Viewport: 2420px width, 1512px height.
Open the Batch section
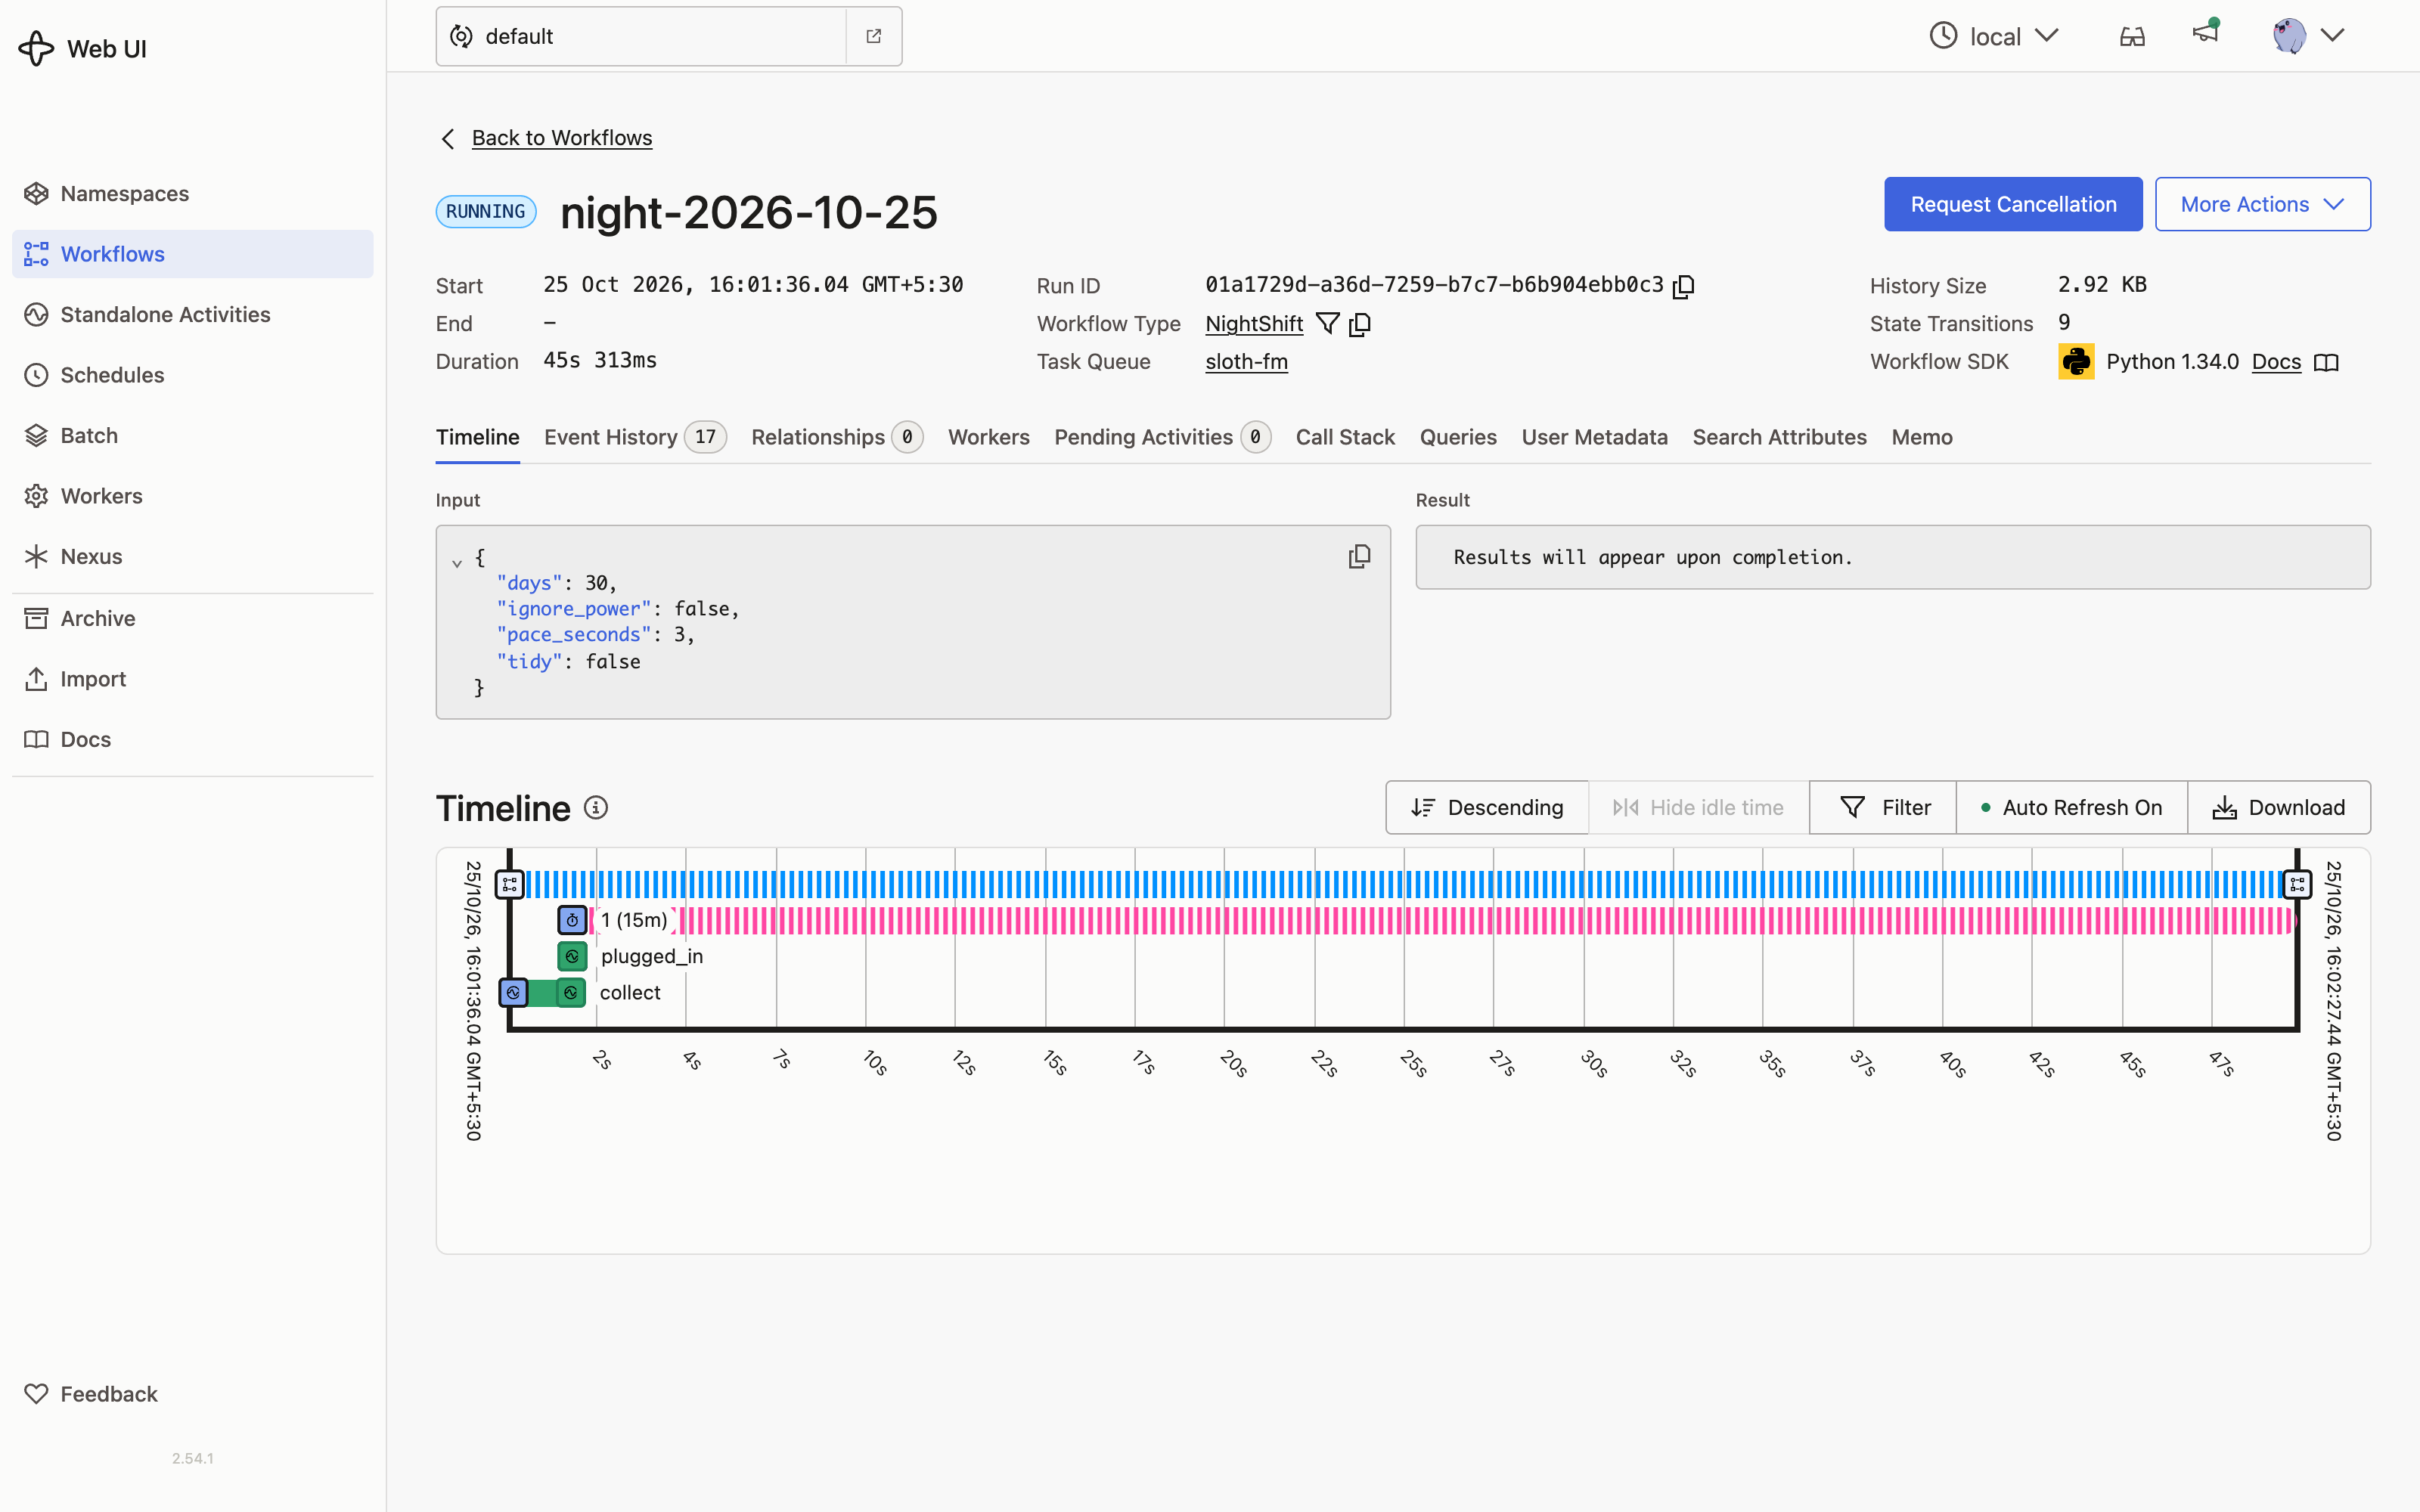pyautogui.click(x=192, y=435)
